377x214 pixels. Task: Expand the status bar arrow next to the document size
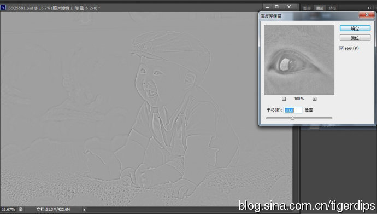click(84, 210)
